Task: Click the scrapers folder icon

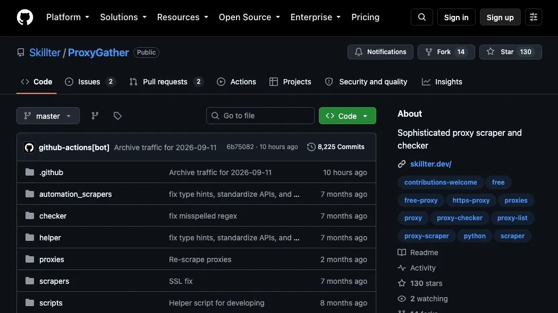Action: click(x=30, y=281)
